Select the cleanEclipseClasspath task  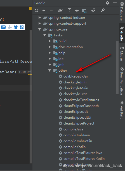[x=81, y=106]
